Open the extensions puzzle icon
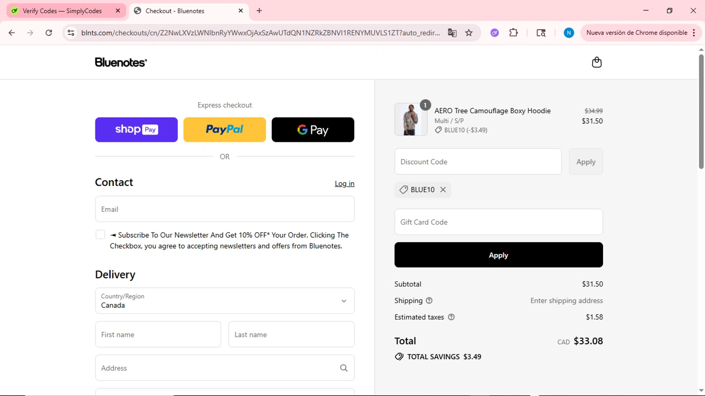This screenshot has width=705, height=396. click(513, 33)
